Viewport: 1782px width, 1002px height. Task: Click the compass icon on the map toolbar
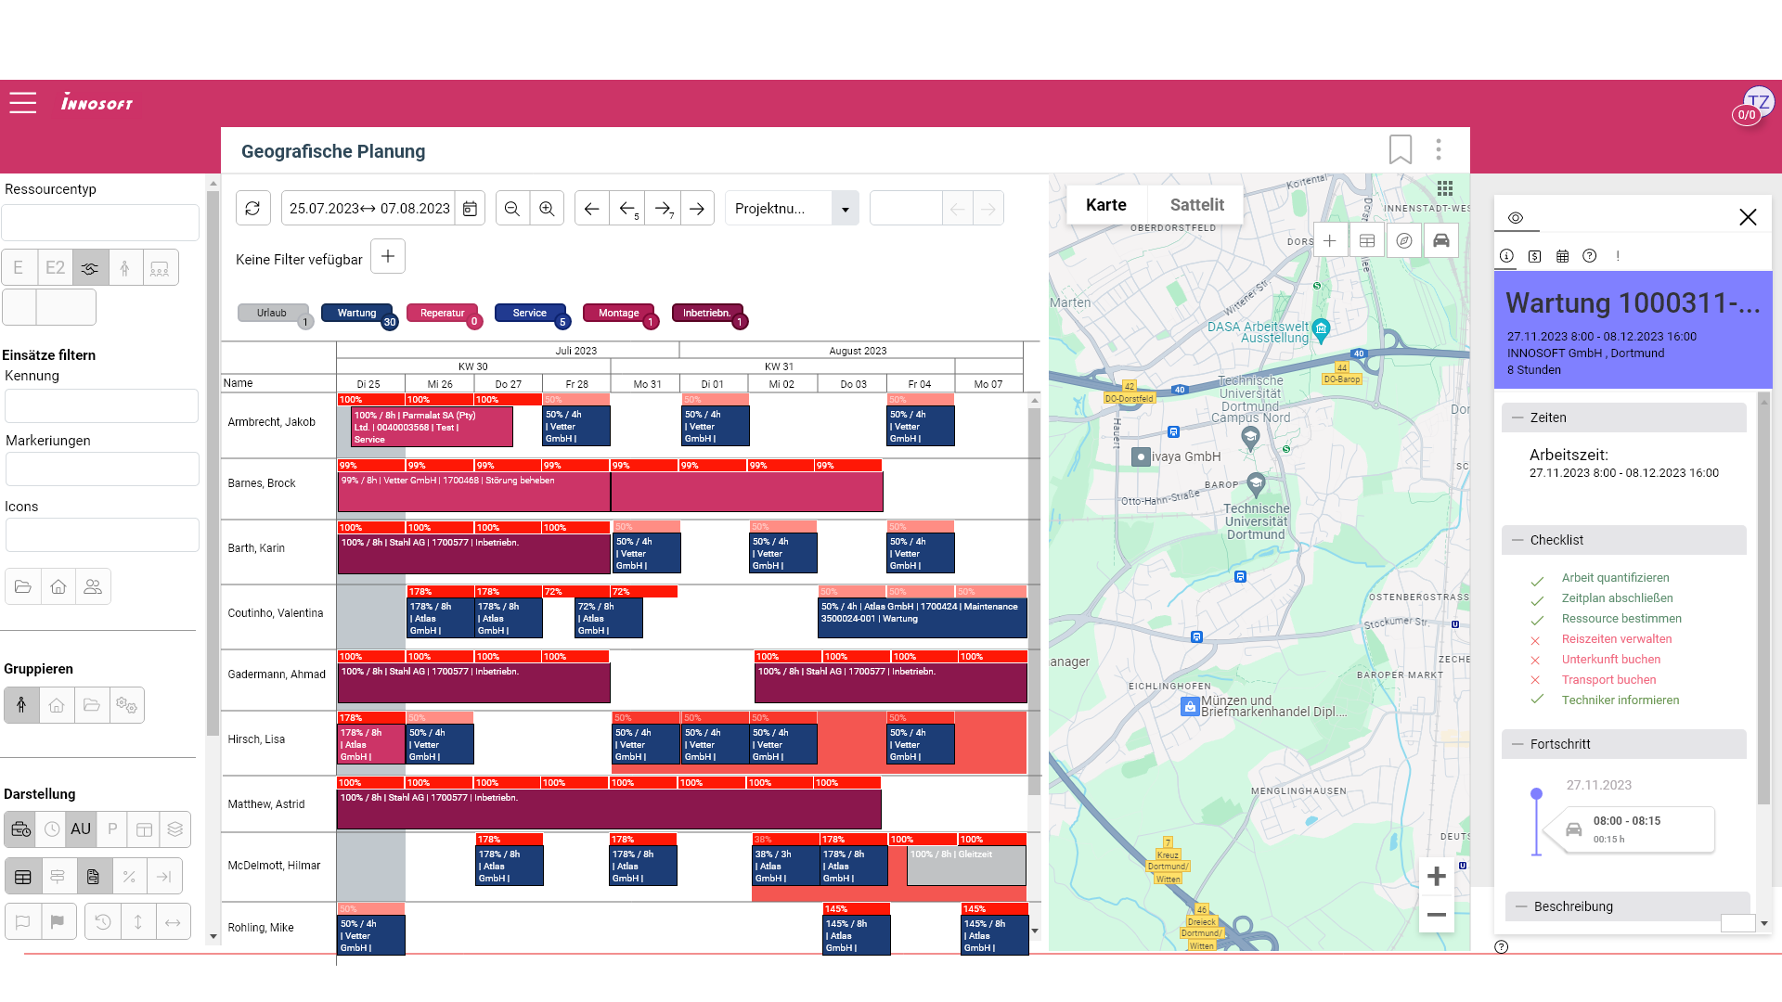click(1403, 239)
